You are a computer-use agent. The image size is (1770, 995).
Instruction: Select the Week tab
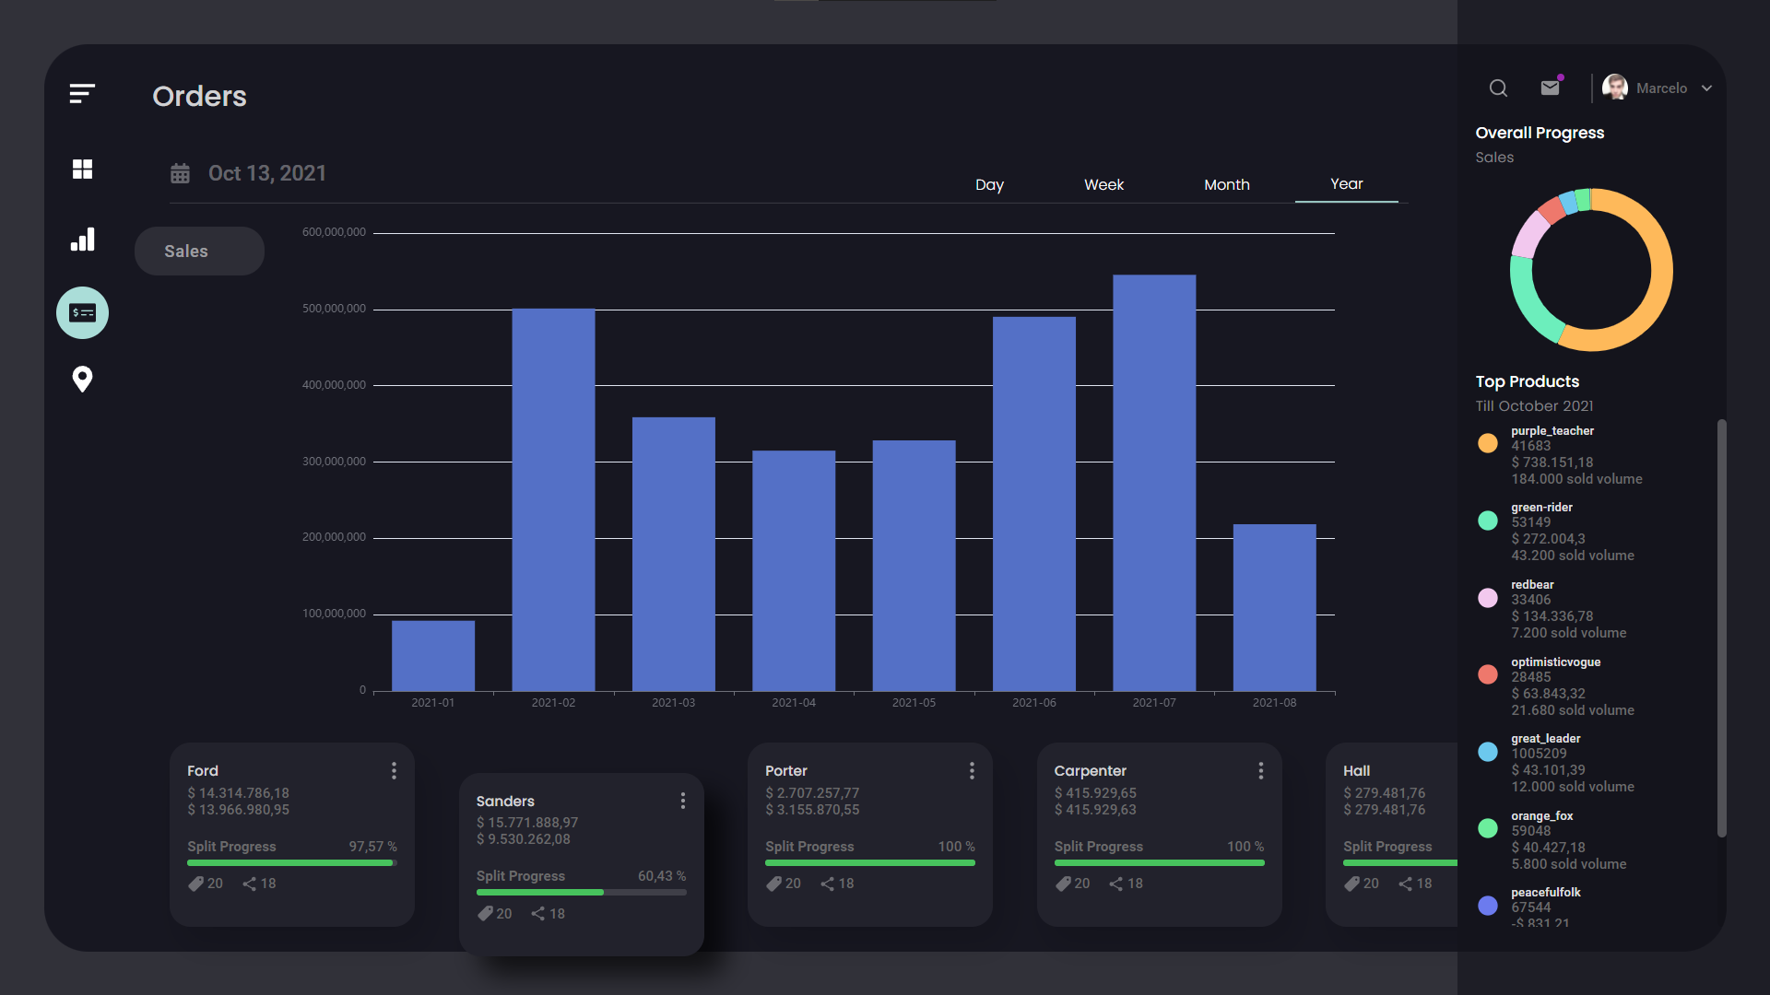coord(1103,184)
